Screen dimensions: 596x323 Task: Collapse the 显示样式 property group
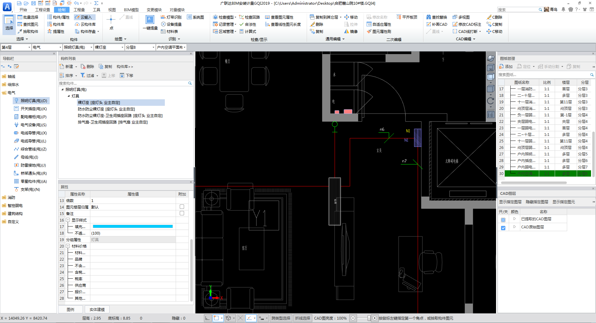[x=68, y=220]
